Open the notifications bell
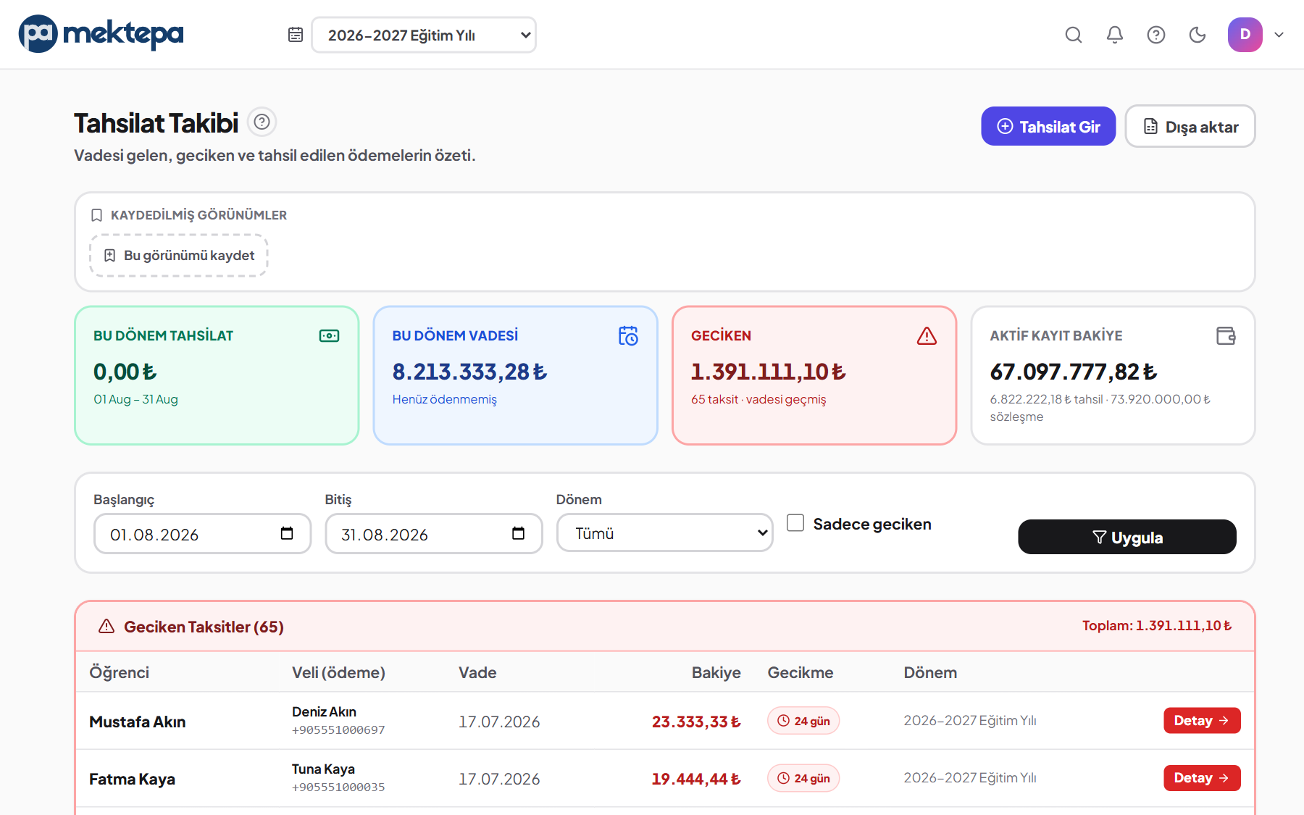This screenshot has width=1304, height=815. 1115,35
